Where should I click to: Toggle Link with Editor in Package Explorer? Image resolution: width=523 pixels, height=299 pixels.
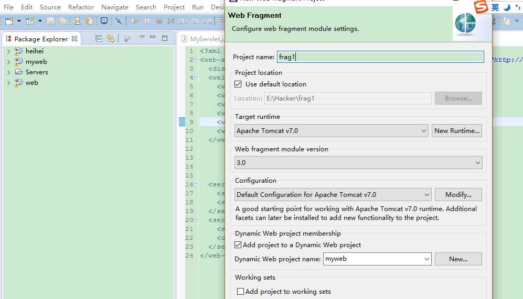pos(110,39)
